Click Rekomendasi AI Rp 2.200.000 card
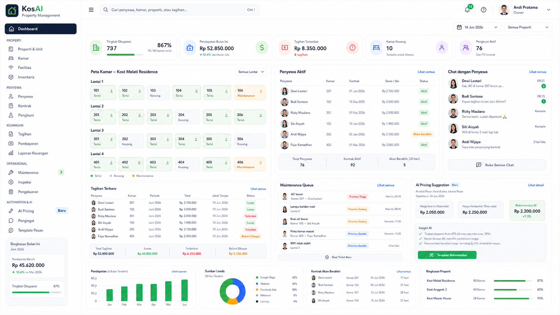 [x=527, y=211]
